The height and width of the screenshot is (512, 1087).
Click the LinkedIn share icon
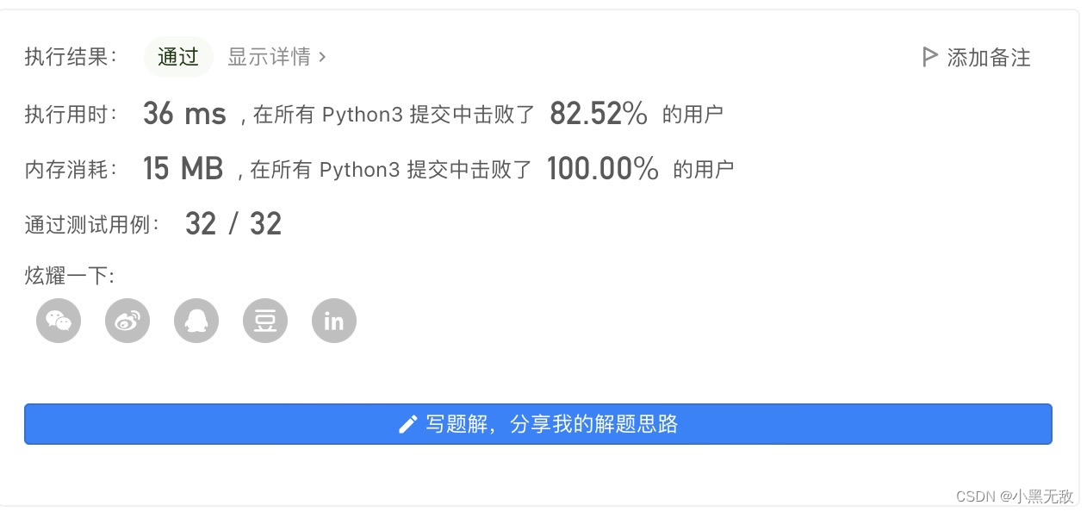[x=333, y=320]
